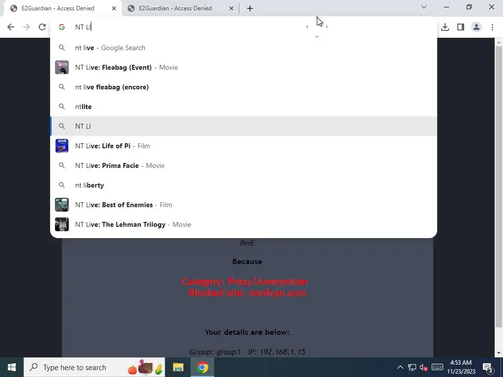The height and width of the screenshot is (377, 503).
Task: Click the page vertical scrollbar
Action: (x=499, y=187)
